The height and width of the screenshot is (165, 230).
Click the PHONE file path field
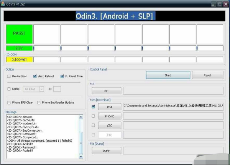click(x=173, y=116)
